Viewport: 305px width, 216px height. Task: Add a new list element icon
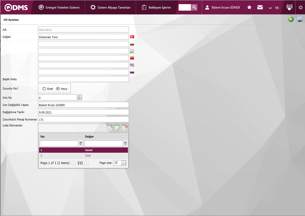[110, 128]
